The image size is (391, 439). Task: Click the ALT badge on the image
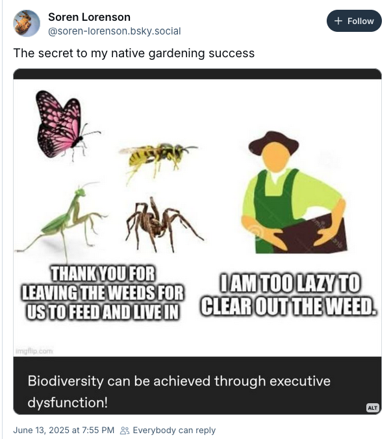tap(372, 408)
